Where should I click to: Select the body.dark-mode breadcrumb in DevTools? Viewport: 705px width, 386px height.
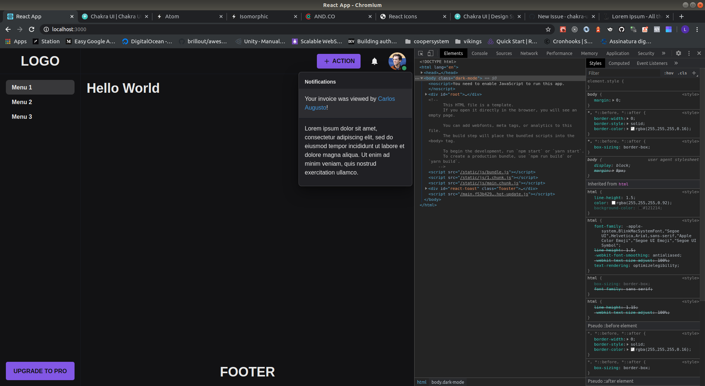point(448,382)
